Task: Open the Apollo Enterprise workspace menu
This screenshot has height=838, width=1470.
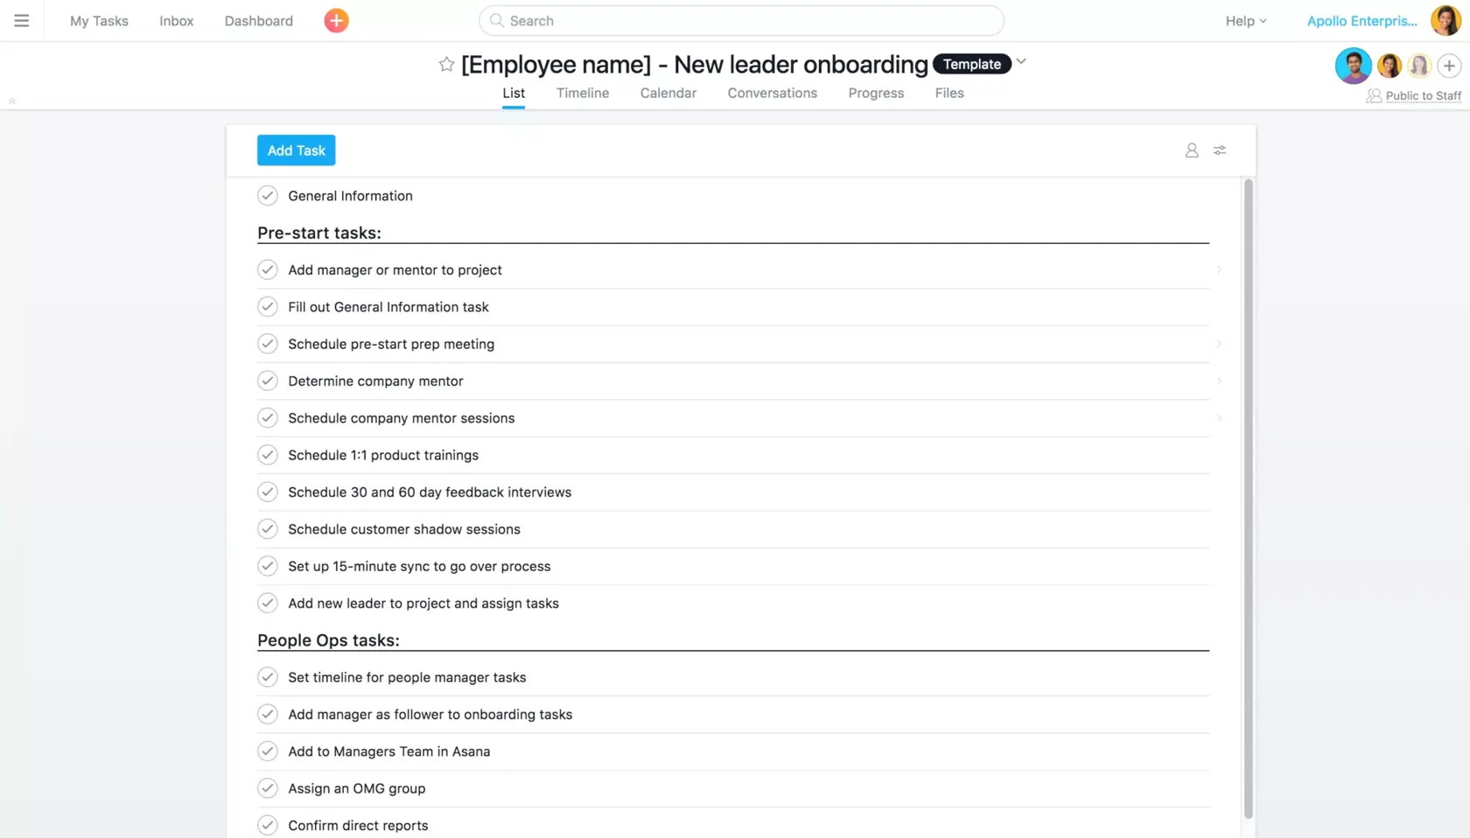Action: tap(1361, 20)
